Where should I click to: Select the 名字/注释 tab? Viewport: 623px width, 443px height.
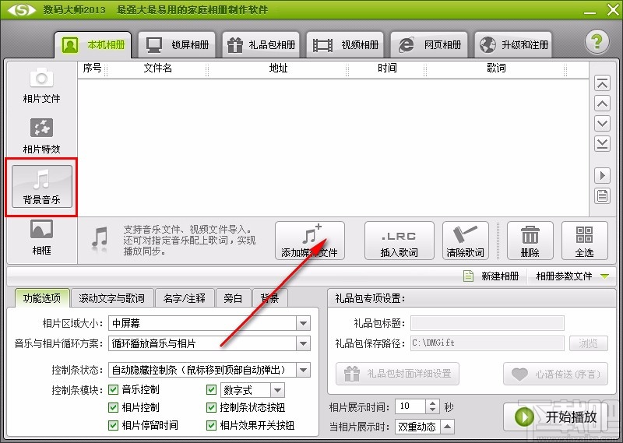coord(184,298)
